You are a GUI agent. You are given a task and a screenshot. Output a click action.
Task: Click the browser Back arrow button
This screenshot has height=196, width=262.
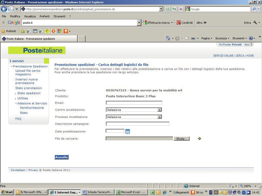[x=4, y=9]
